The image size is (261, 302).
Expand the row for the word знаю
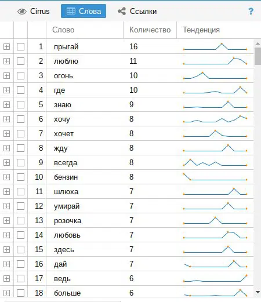coord(6,104)
